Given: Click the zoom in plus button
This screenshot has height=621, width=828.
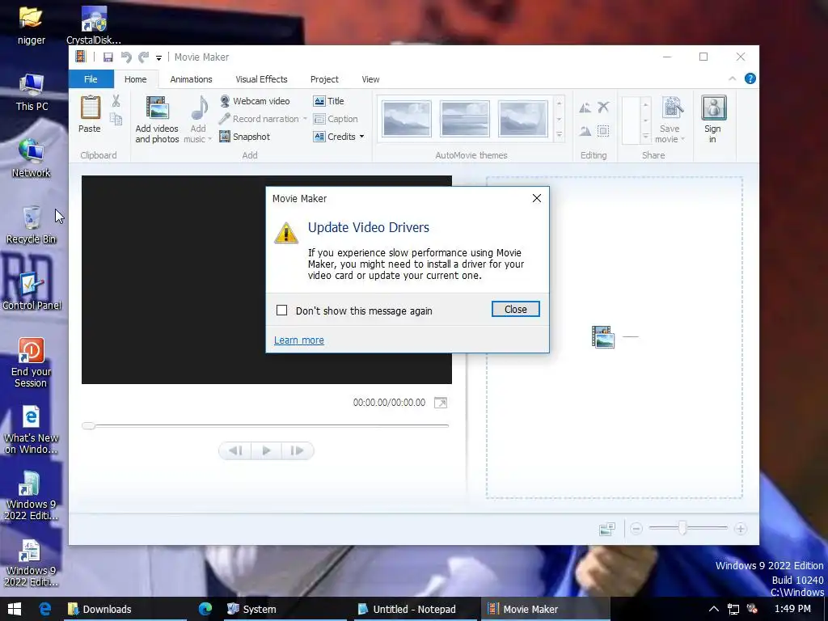Looking at the screenshot, I should (x=741, y=529).
